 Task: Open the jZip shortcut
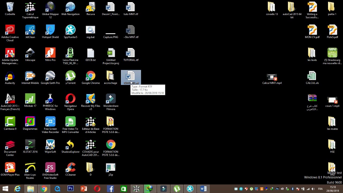111,169
